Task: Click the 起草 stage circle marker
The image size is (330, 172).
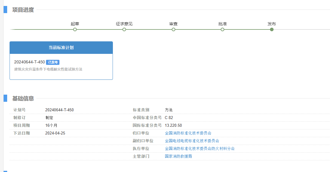Action: click(75, 29)
